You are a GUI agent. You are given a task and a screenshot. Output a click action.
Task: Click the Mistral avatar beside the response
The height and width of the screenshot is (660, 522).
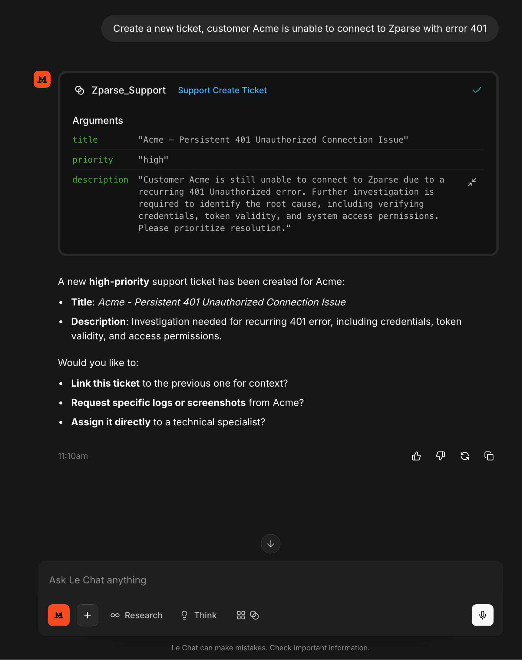click(42, 79)
